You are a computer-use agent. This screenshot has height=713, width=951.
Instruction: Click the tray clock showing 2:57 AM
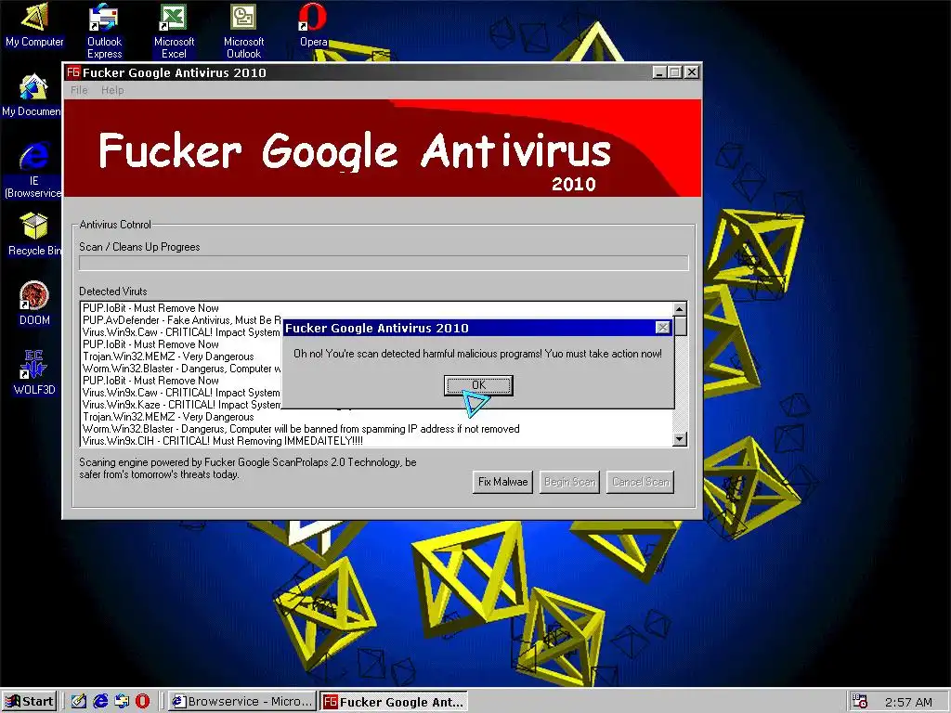click(x=908, y=702)
